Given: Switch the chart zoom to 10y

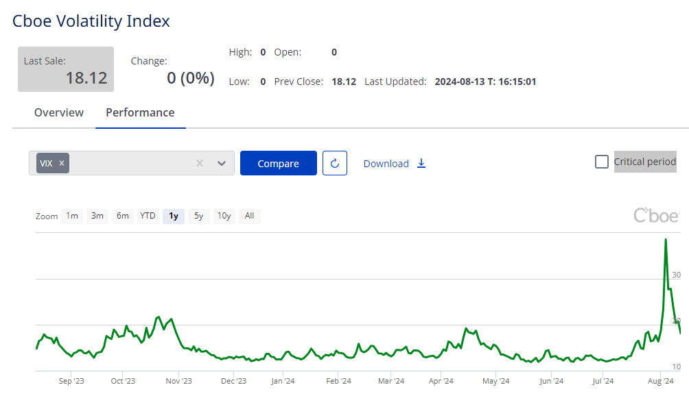Looking at the screenshot, I should [x=224, y=216].
